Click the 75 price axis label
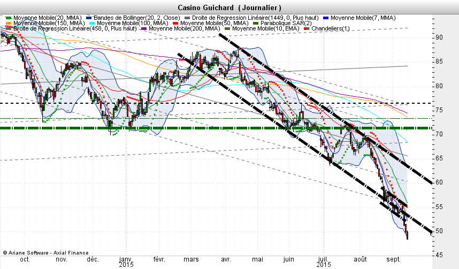Screen dimensions: 459x269 point(439,110)
